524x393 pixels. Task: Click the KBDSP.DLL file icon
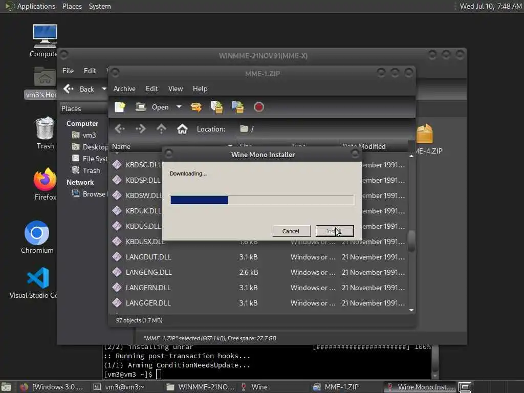pos(117,180)
